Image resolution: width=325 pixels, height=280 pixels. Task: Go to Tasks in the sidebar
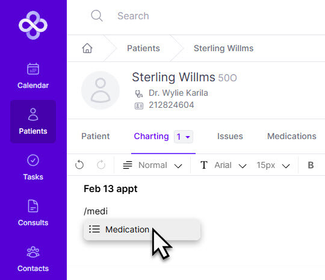[33, 167]
